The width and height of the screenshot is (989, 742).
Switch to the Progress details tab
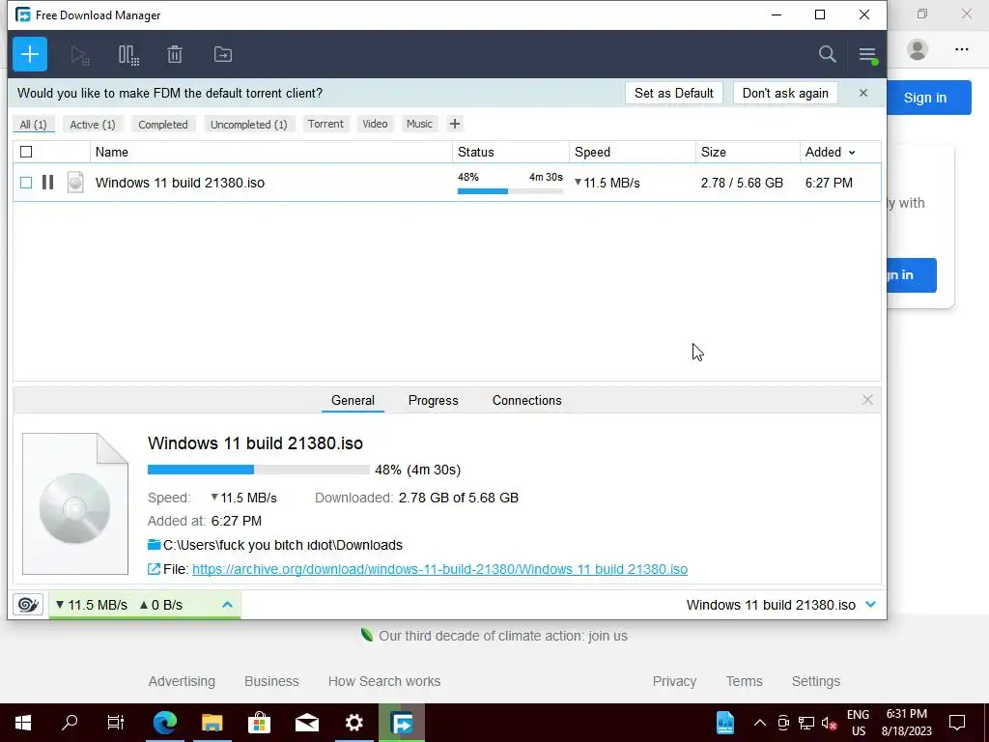(x=434, y=400)
